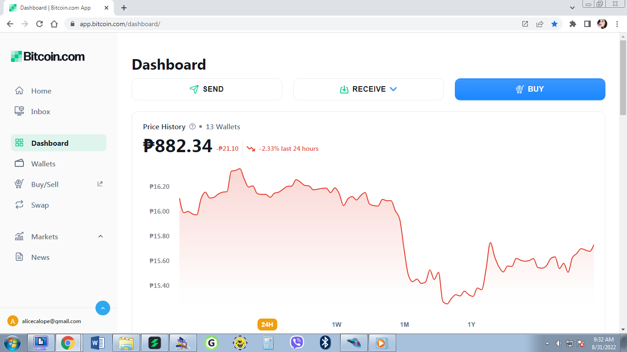Click the external link icon beside Buy/Sell
The height and width of the screenshot is (352, 627).
click(100, 184)
